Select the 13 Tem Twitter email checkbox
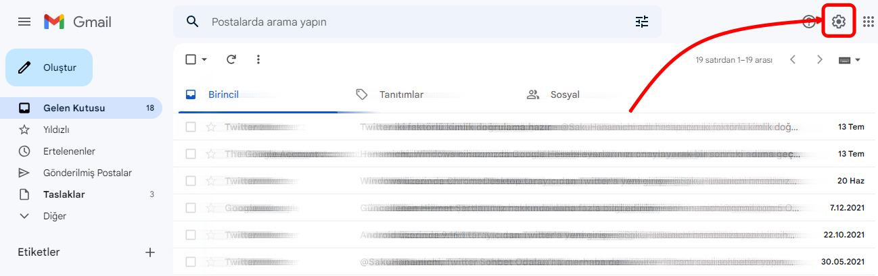Image resolution: width=878 pixels, height=276 pixels. pyautogui.click(x=191, y=127)
